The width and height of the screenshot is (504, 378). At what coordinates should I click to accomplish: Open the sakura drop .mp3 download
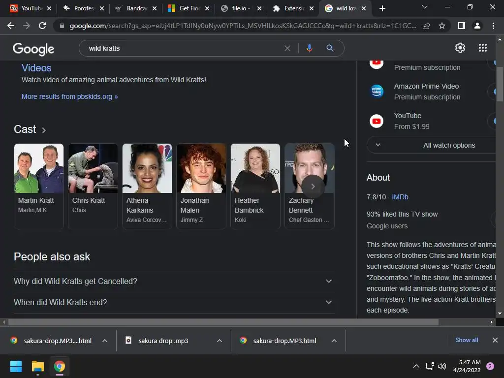point(163,341)
